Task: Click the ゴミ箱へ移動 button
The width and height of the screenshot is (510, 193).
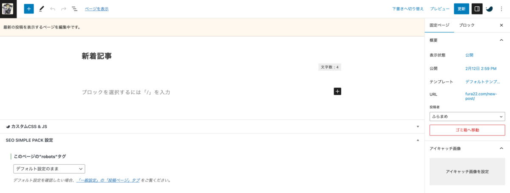Action: (x=467, y=130)
